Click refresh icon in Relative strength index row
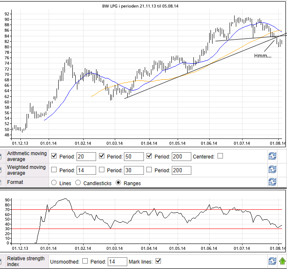The height and width of the screenshot is (269, 287). point(272,261)
